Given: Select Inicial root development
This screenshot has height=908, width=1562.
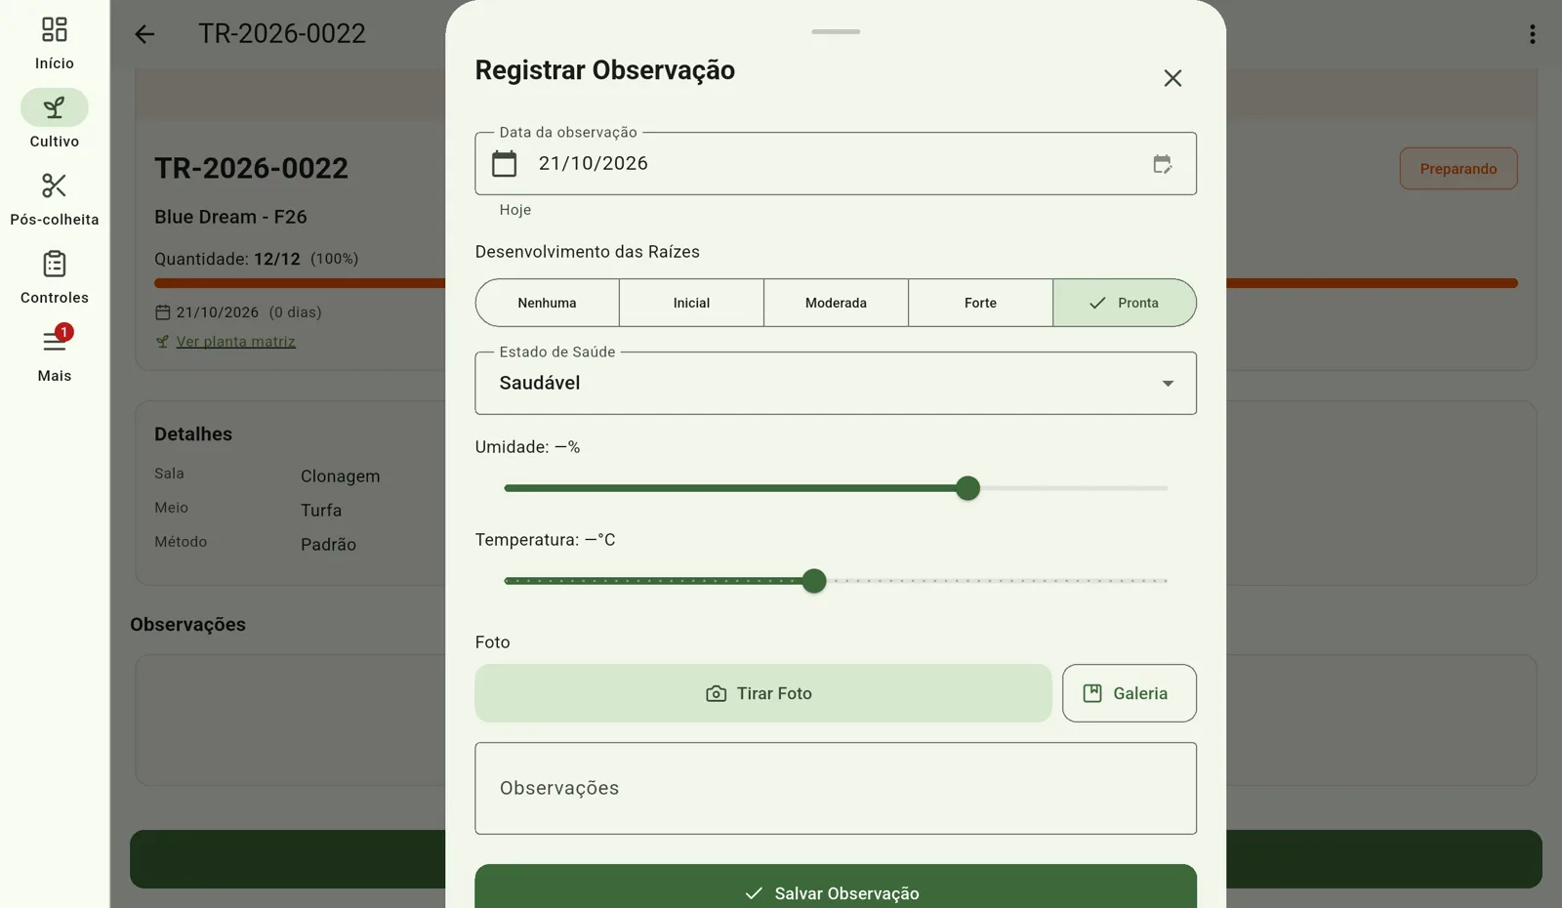Looking at the screenshot, I should [x=691, y=303].
